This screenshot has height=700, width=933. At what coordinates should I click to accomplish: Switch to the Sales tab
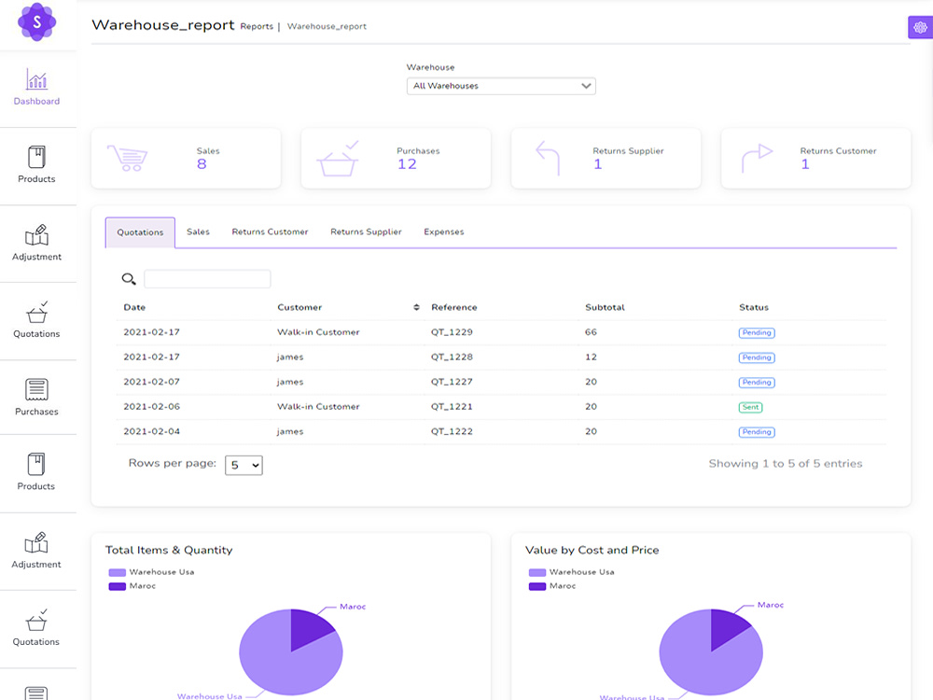[x=198, y=231]
